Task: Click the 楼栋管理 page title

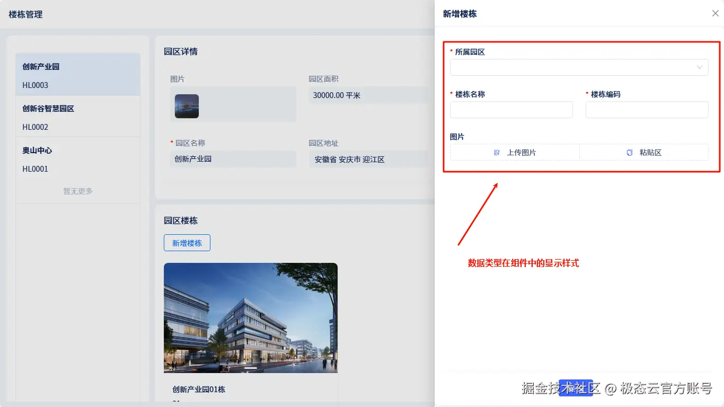Action: coord(25,14)
